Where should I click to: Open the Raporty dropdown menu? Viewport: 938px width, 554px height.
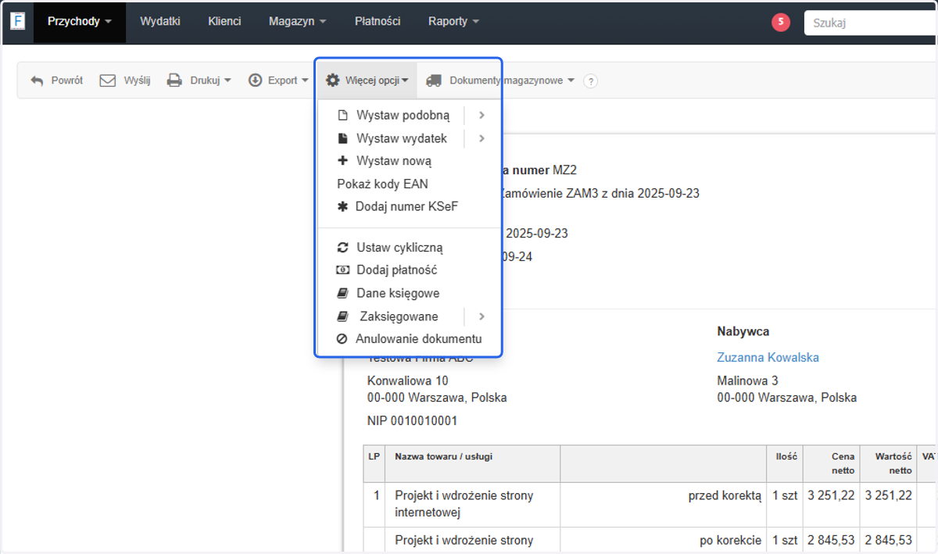453,22
